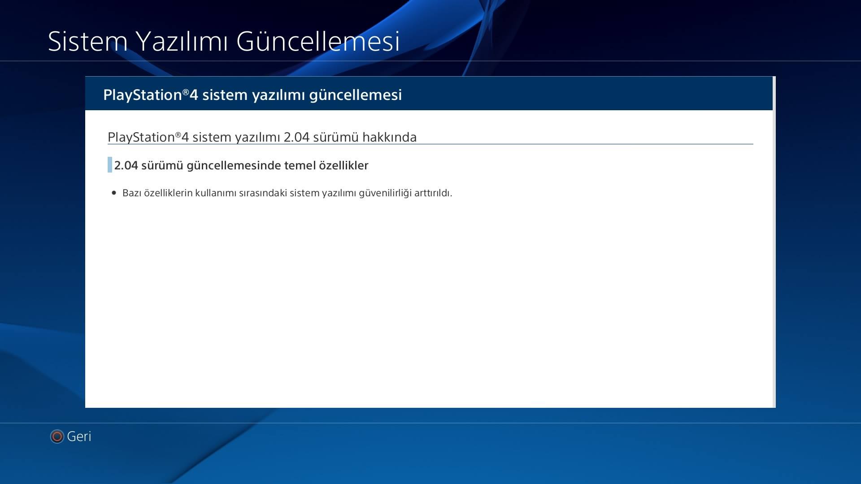Screen dimensions: 861x484
Task: Click the word 'güvenilirliği' in the bullet
Action: 385,193
